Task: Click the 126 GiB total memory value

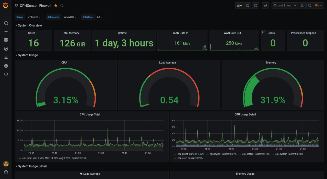Action: [x=73, y=43]
